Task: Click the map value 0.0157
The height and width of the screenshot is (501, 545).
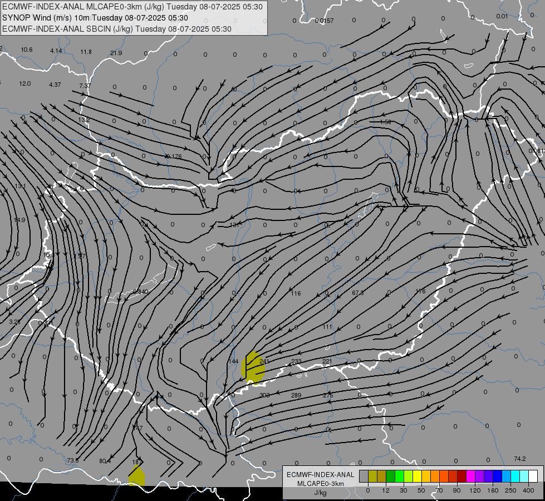Action: (x=324, y=21)
